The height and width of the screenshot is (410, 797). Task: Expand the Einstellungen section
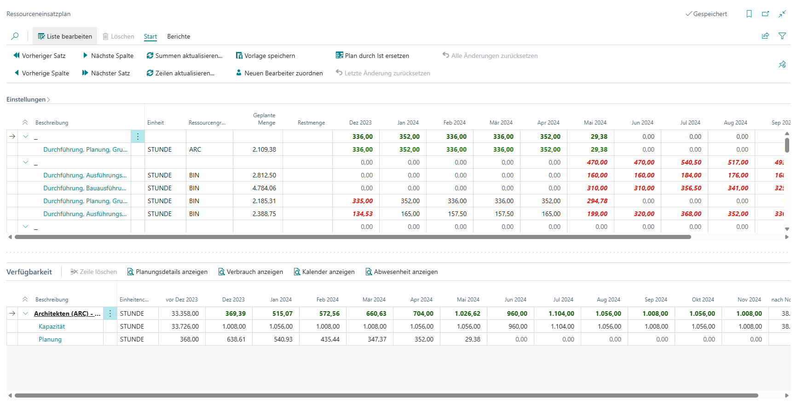click(x=28, y=99)
